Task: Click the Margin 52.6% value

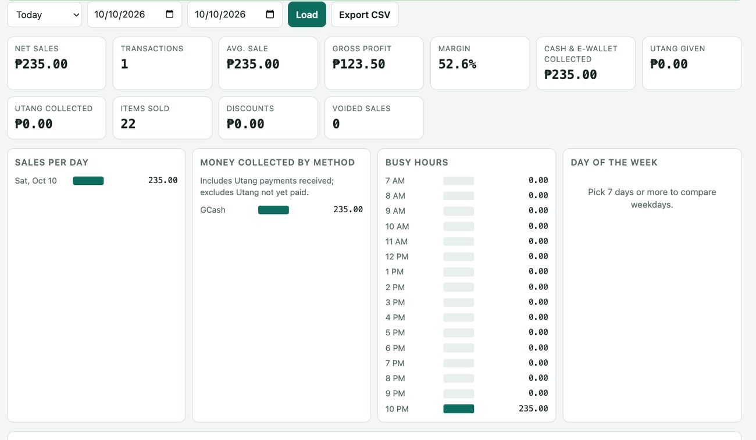Action: coord(458,64)
